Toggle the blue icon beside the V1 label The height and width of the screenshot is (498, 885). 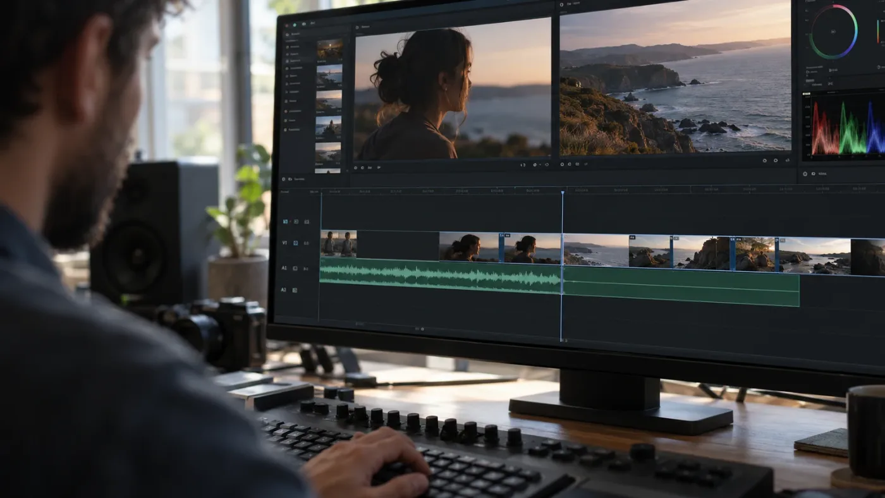(x=296, y=243)
